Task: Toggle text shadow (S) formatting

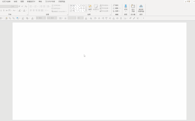Action: pyautogui.click(x=4, y=10)
